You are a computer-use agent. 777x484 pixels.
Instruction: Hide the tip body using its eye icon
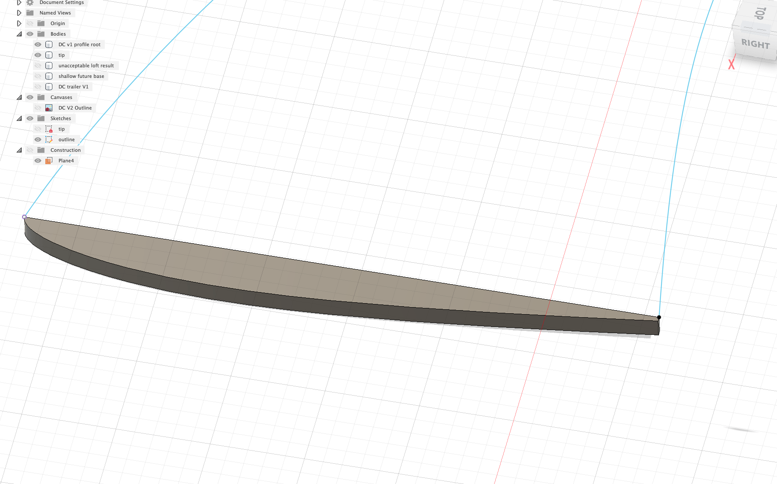pyautogui.click(x=37, y=55)
